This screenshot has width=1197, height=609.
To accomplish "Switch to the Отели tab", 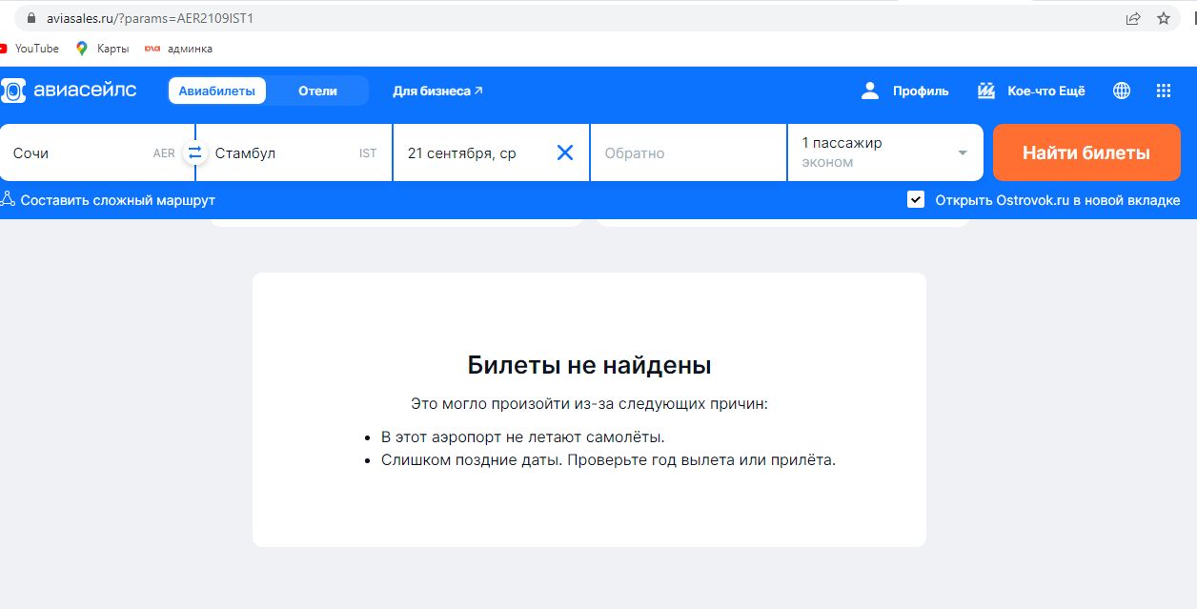I will click(x=317, y=91).
